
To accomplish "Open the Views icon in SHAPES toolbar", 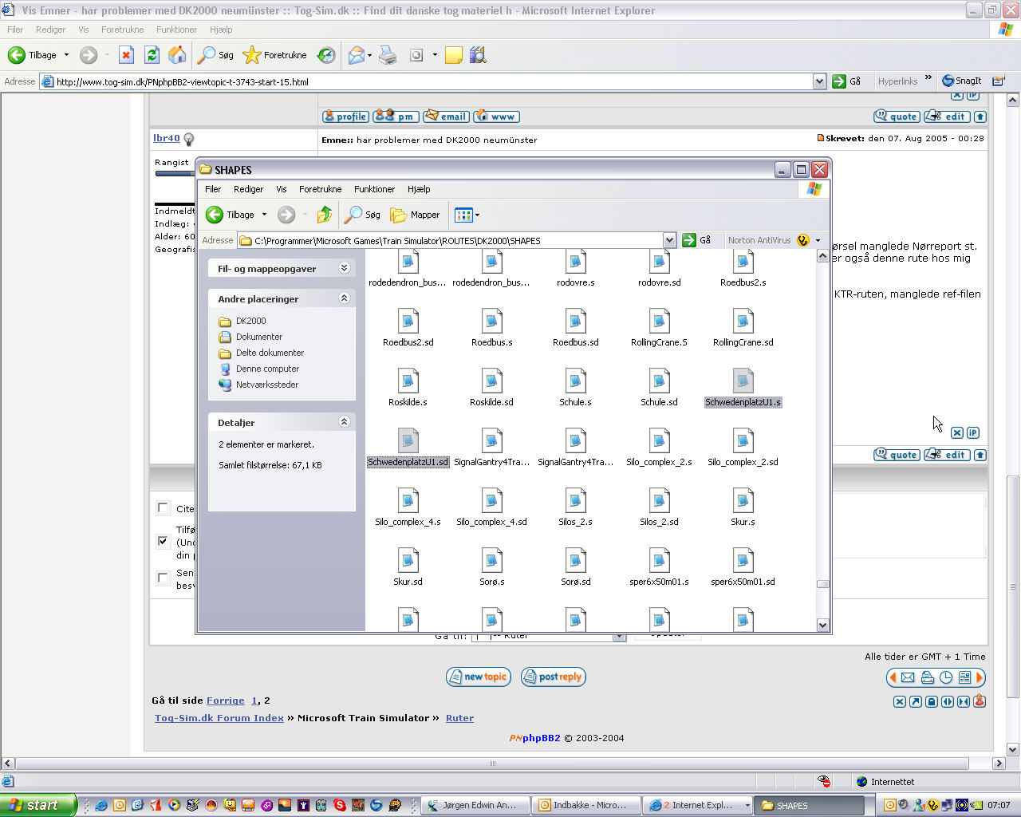I will (x=463, y=215).
